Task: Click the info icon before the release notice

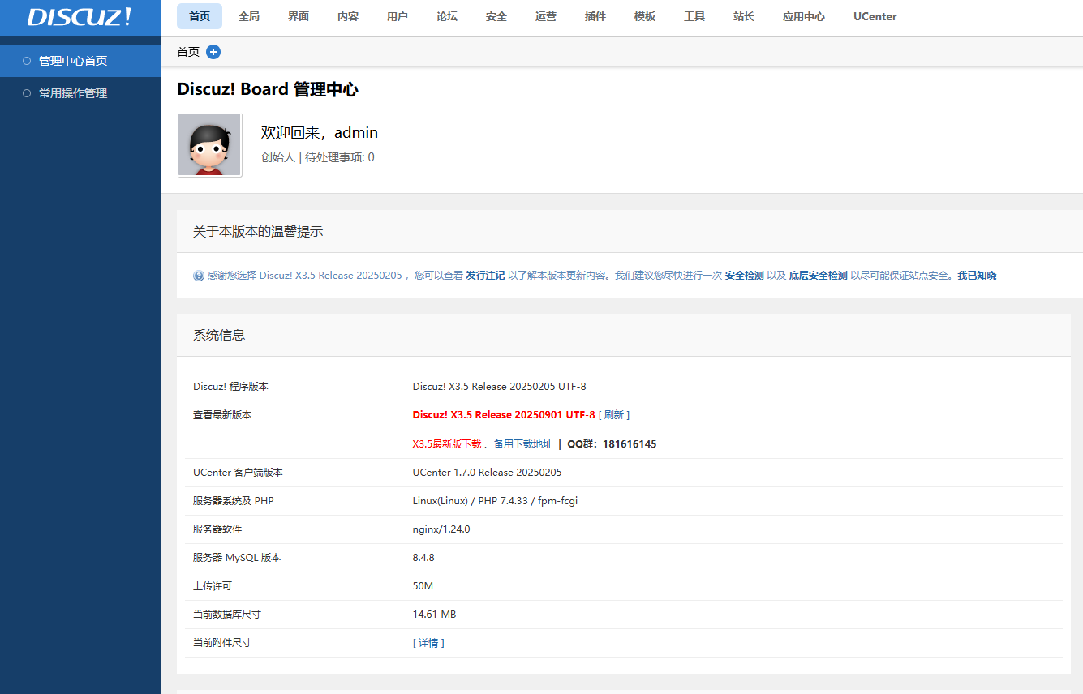Action: coord(199,276)
